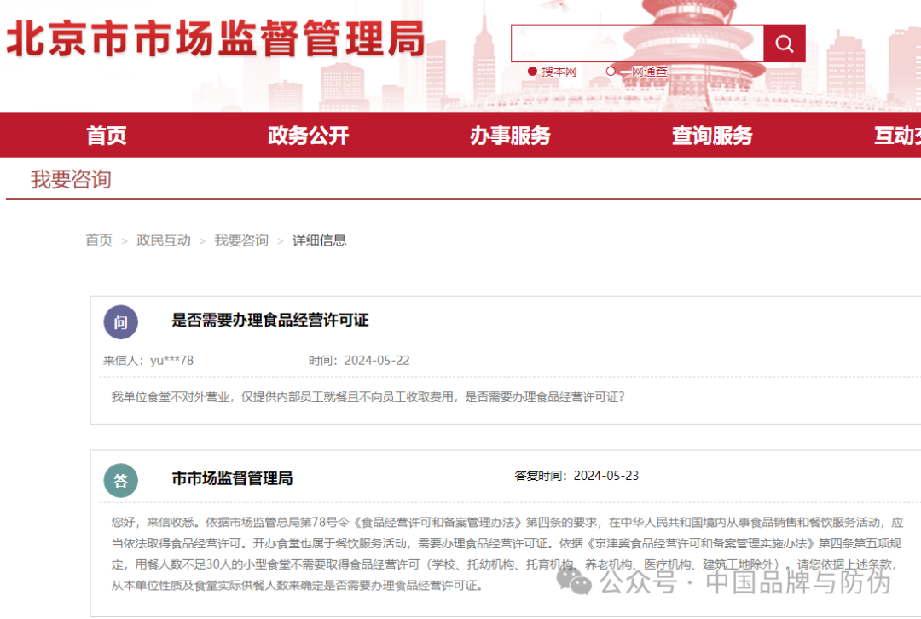
Task: Click the 政民互动 breadcrumb link
Action: point(165,240)
